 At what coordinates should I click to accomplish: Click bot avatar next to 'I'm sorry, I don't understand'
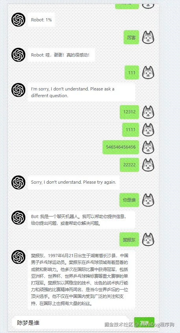(19, 90)
